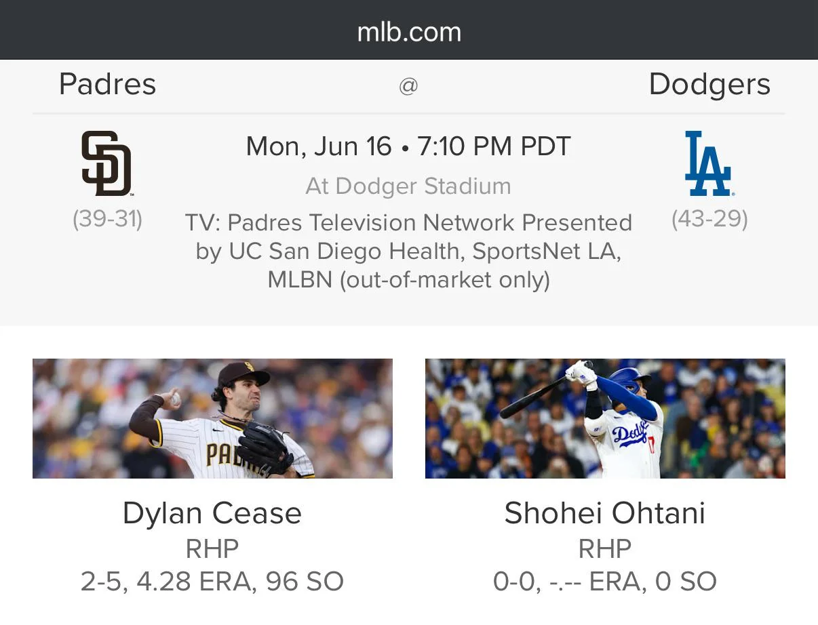Select the Padres team name heading

tap(107, 85)
